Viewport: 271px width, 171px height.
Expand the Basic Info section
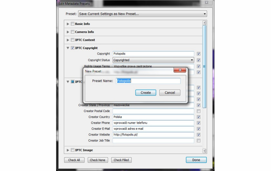pos(68,24)
